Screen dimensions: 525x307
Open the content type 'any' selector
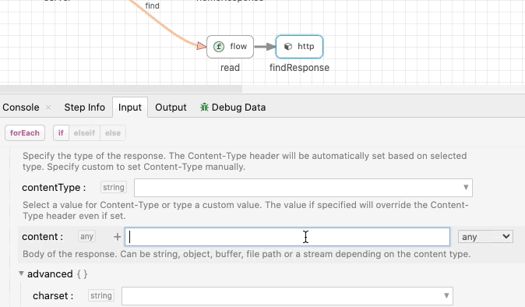tap(485, 237)
